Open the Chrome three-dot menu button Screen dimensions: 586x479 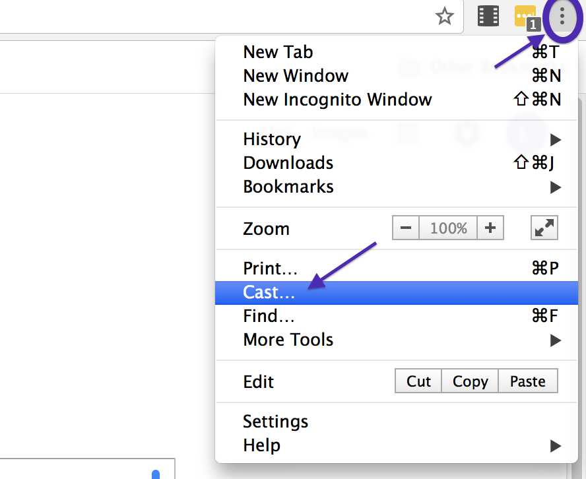point(562,16)
